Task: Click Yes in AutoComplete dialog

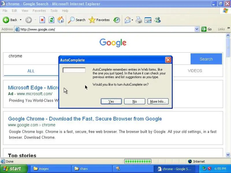Action: click(x=111, y=101)
